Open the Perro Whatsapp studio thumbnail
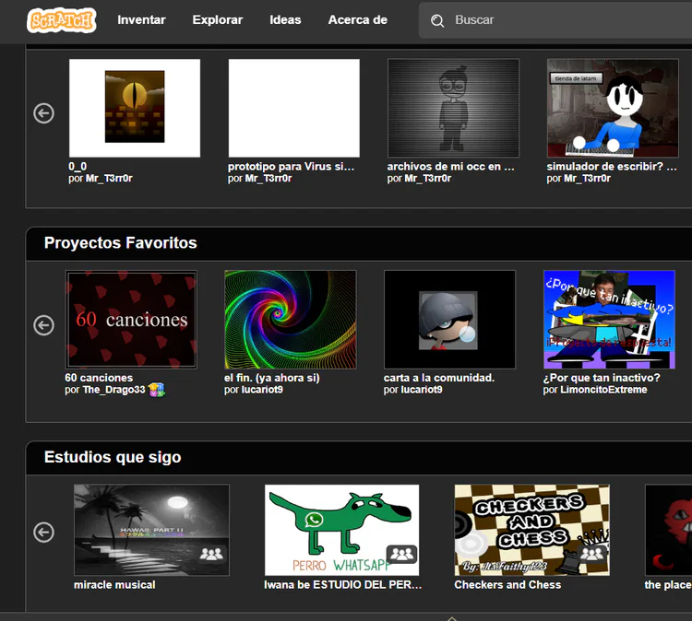 click(341, 530)
